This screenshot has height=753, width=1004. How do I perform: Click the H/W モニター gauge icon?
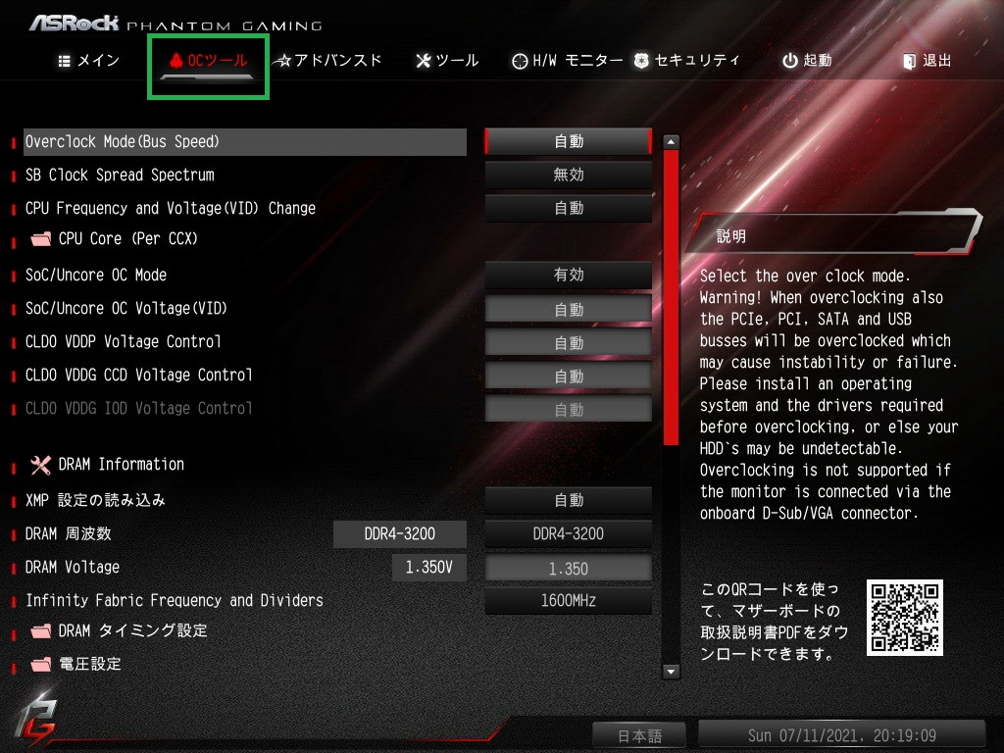coord(520,61)
